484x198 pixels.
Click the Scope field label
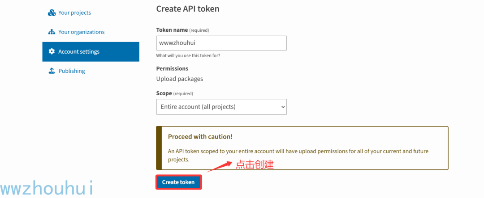pos(164,93)
